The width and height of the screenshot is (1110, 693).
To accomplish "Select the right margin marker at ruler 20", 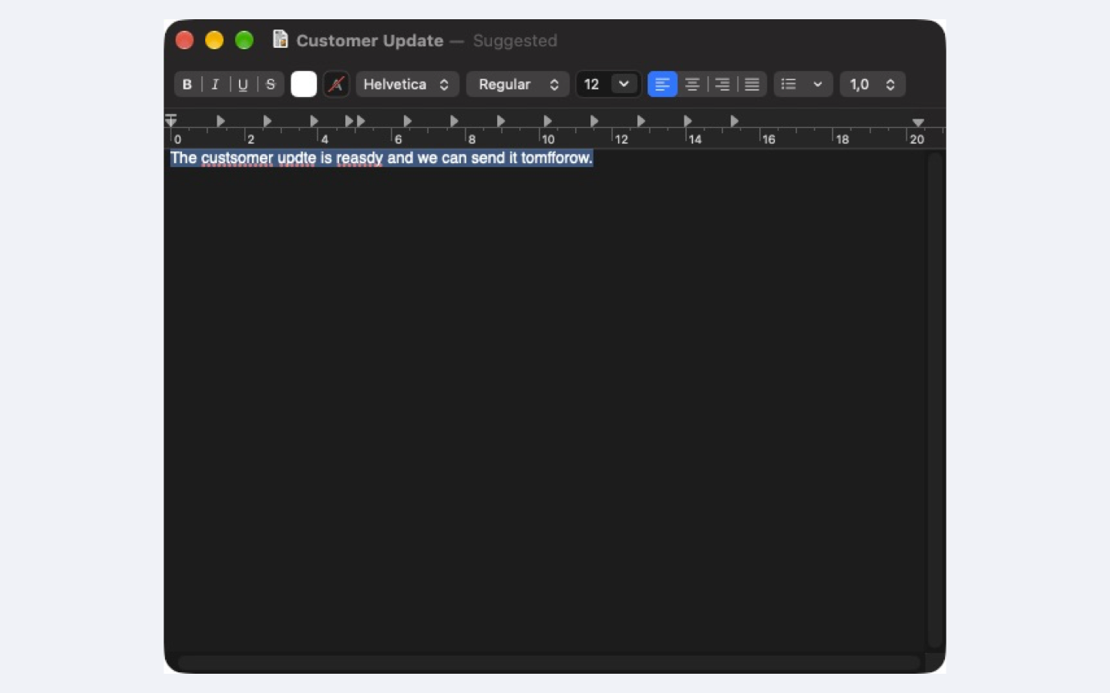I will coord(918,122).
